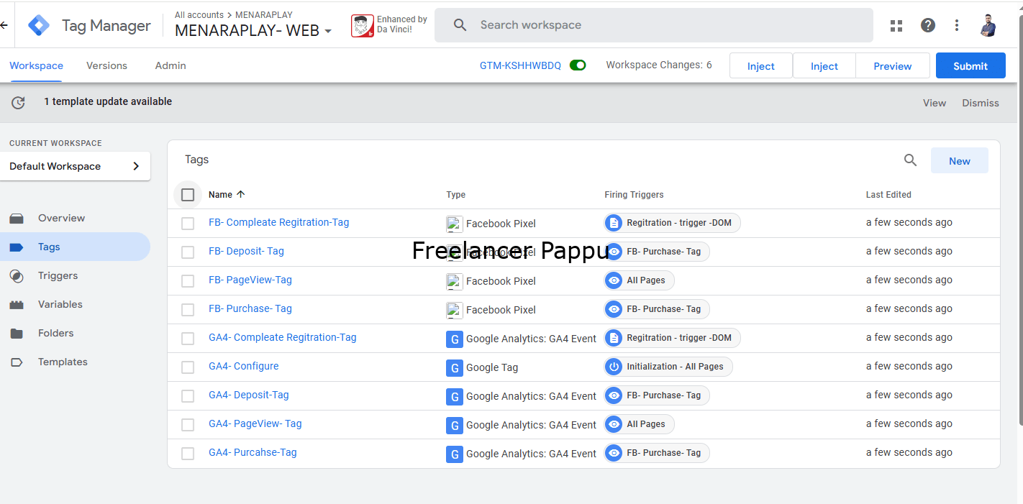Click the Last Edited column header

(x=888, y=195)
